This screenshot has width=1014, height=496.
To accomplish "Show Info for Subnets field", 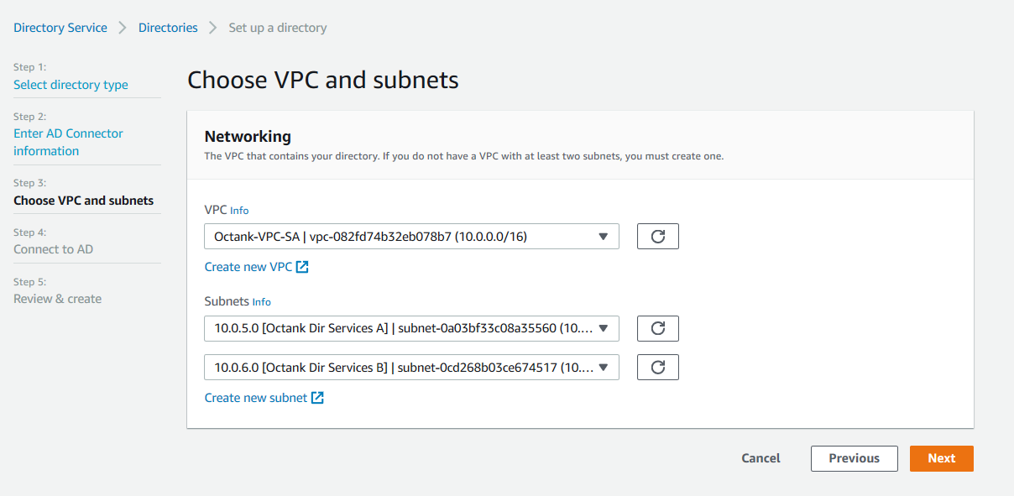I will coord(262,302).
